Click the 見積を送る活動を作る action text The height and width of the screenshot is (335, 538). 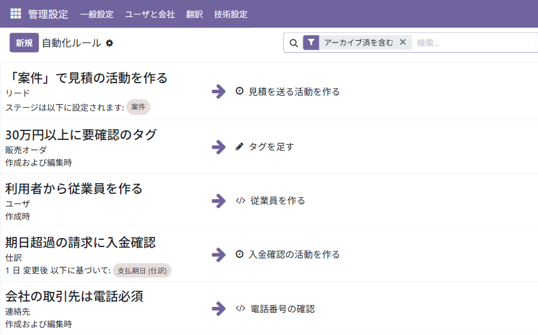pos(294,92)
